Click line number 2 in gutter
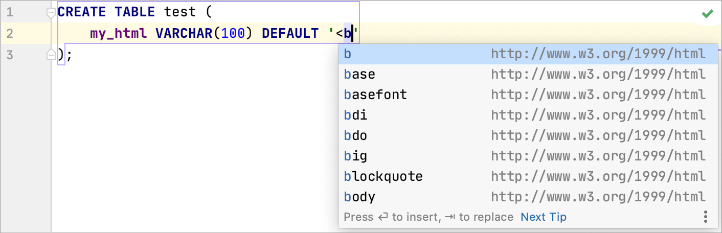This screenshot has width=722, height=233. tap(10, 34)
